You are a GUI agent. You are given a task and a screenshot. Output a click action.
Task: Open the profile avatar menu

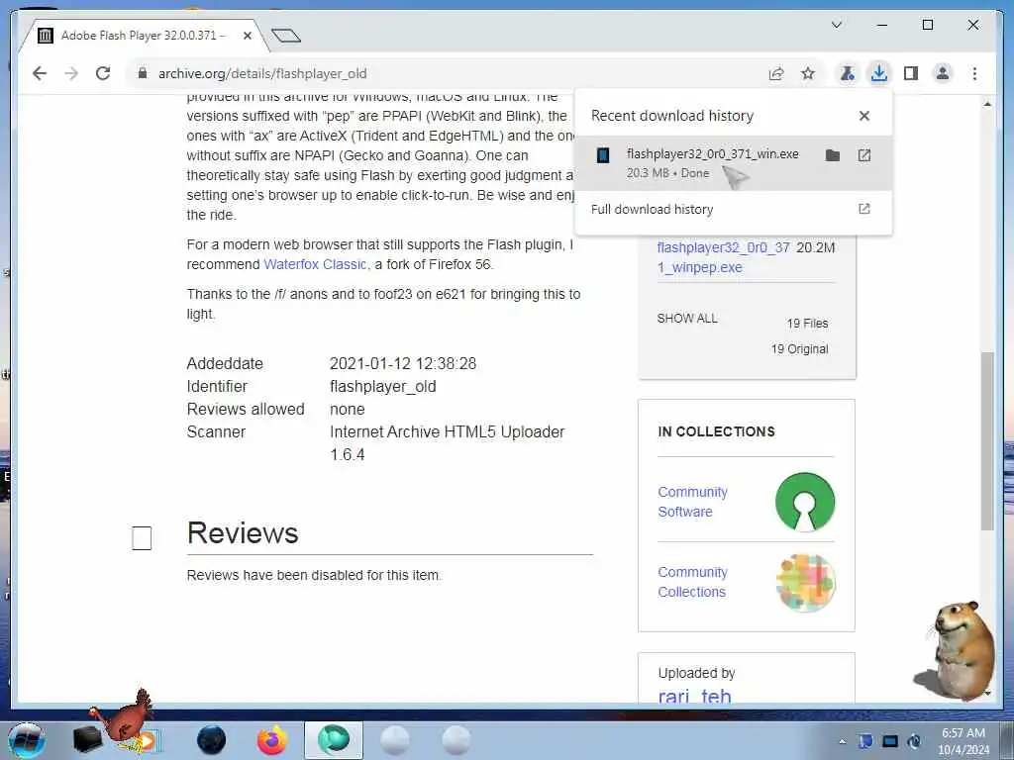pos(943,73)
